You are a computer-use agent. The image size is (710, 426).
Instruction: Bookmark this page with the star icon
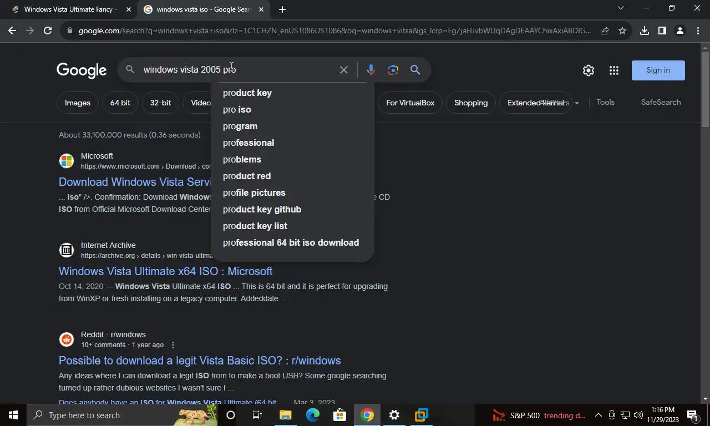click(622, 31)
